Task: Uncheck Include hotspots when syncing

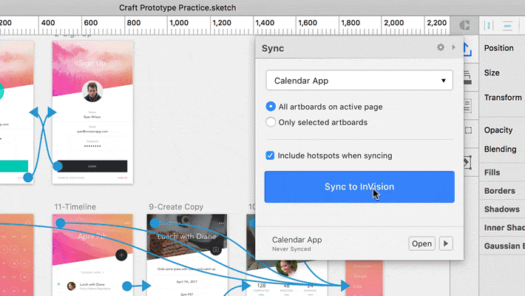Action: click(x=271, y=155)
